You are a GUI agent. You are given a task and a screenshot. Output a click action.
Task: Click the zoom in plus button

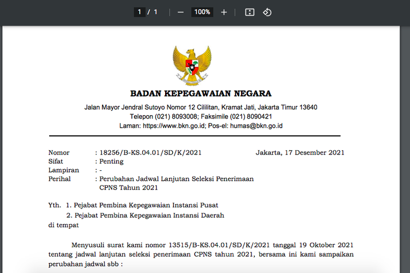[x=224, y=12]
